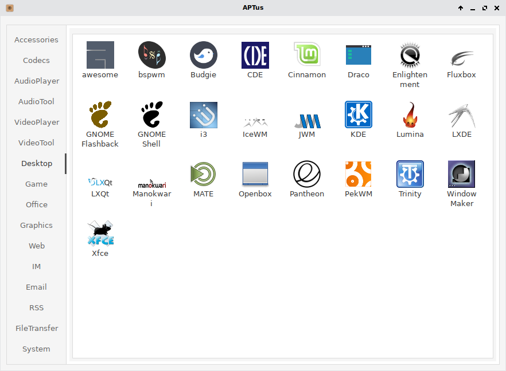Choose the Budgie desktop icon

(x=203, y=55)
